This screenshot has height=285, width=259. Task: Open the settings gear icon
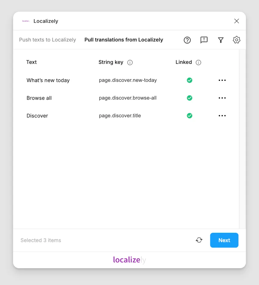pyautogui.click(x=236, y=40)
